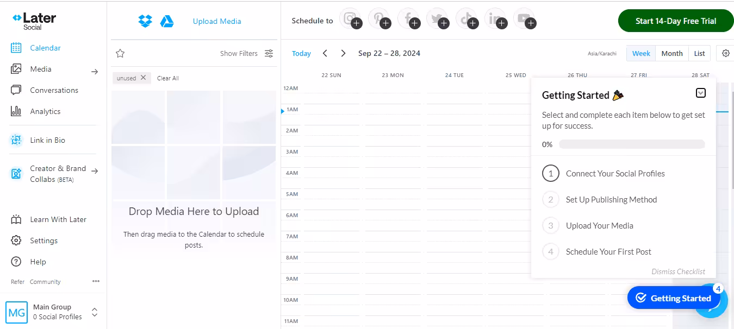This screenshot has height=329, width=734.
Task: Click the Sep 22 – 28, 2024 date range
Action: point(389,53)
